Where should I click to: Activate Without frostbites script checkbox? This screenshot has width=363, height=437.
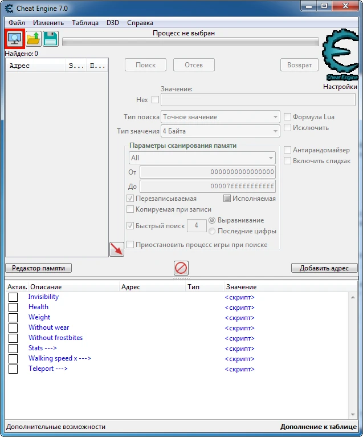coord(13,338)
